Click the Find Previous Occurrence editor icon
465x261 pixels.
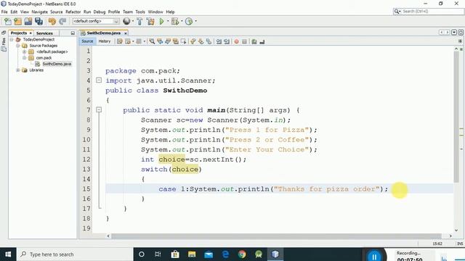tap(160, 41)
